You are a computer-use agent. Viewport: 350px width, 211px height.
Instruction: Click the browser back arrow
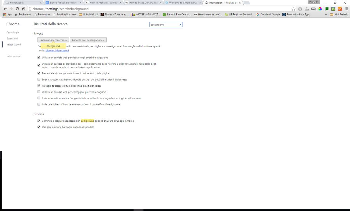pos(5,9)
